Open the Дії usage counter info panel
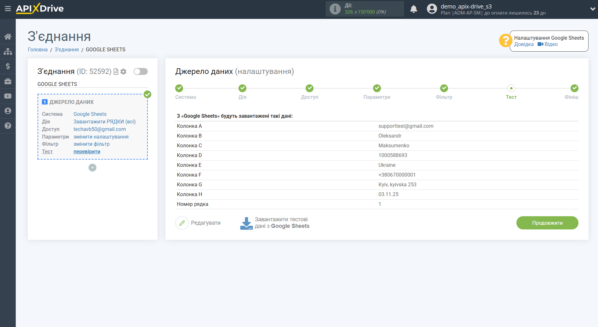This screenshot has width=598, height=327. coord(365,9)
